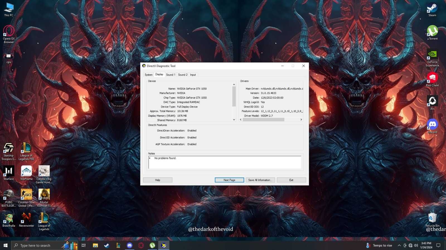
Task: Show hidden system tray icons
Action: coord(399,245)
